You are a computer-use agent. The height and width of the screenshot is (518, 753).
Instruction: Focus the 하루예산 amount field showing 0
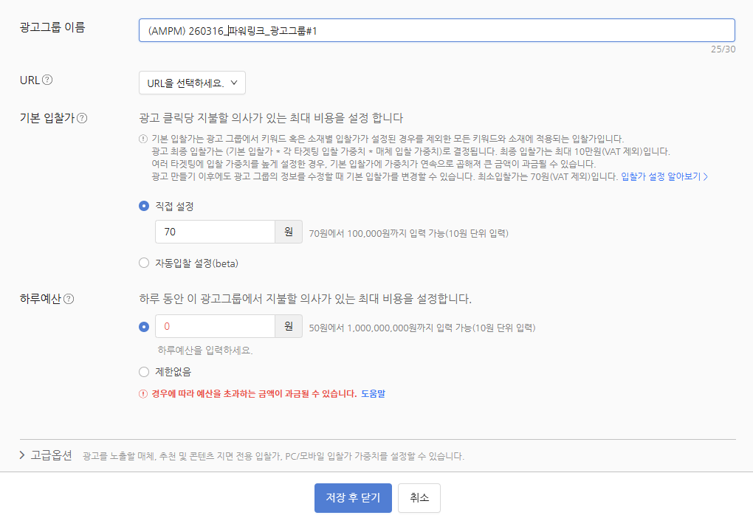(x=215, y=326)
